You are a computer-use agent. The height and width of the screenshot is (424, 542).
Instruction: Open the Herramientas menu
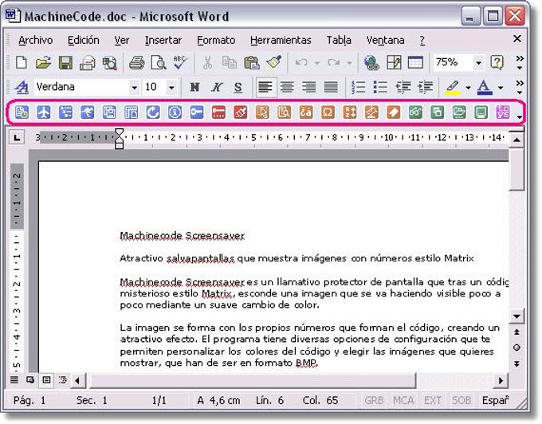point(281,40)
